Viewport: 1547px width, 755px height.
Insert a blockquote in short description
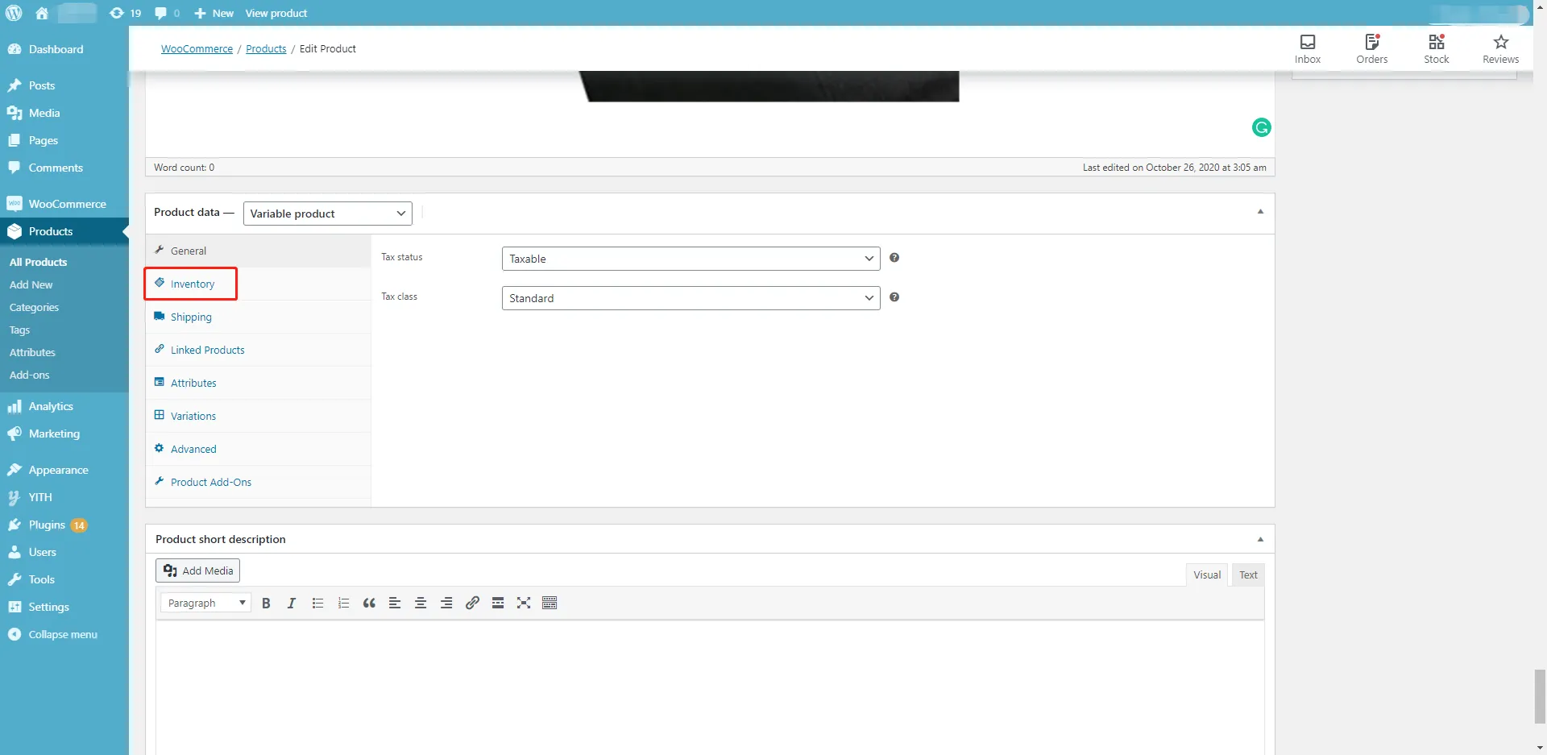tap(369, 604)
